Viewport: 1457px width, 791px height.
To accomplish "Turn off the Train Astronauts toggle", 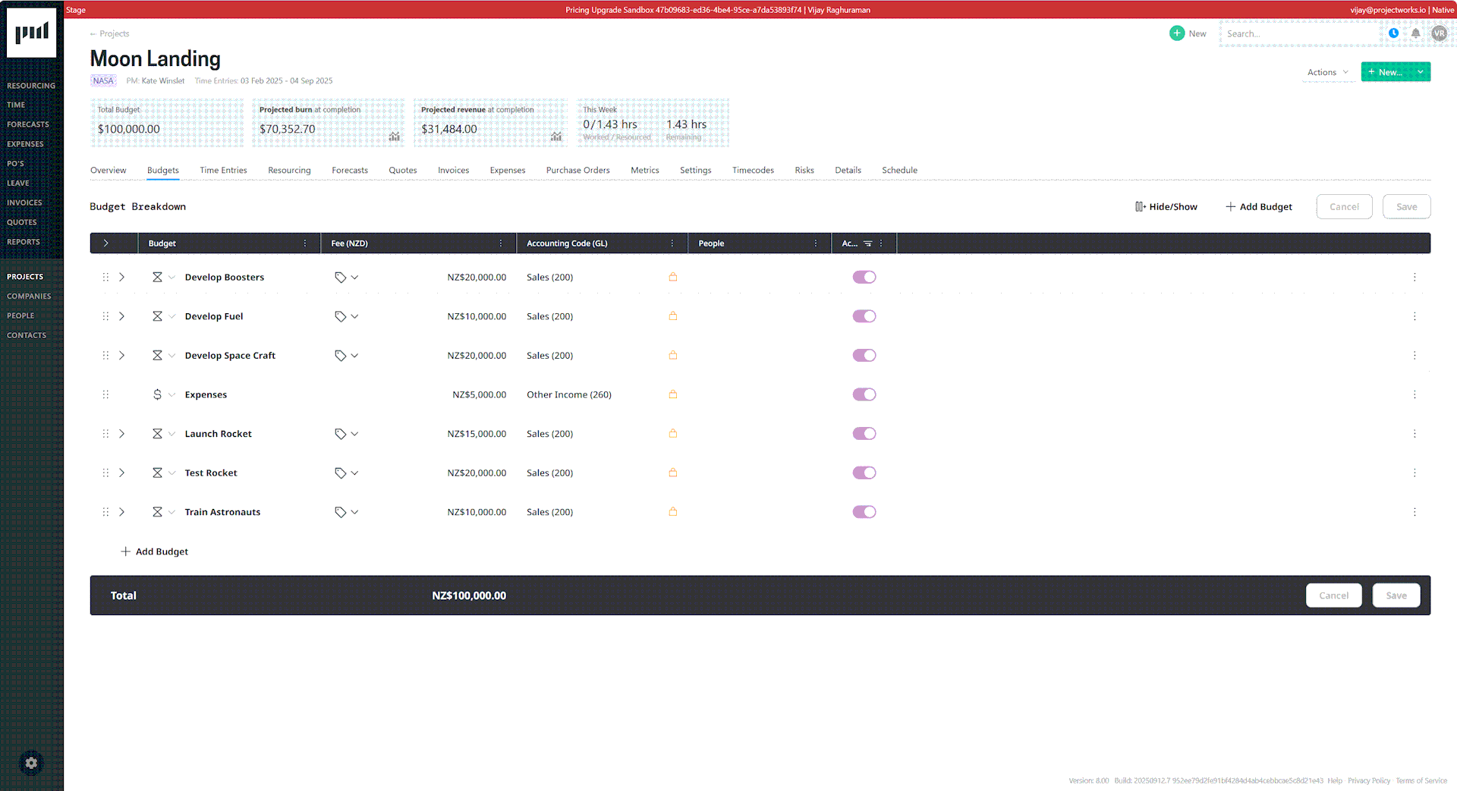I will (x=864, y=512).
